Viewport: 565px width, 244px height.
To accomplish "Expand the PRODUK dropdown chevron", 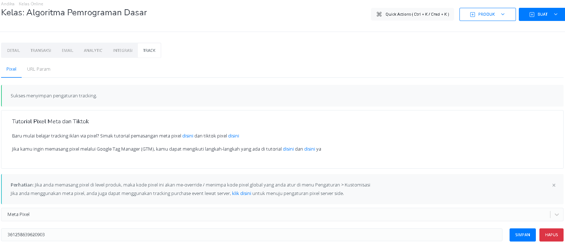I will (503, 15).
